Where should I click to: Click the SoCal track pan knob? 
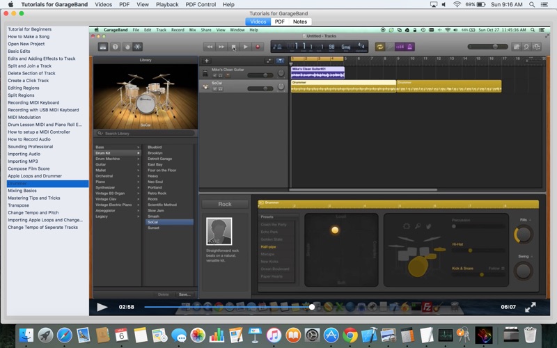pos(281,86)
